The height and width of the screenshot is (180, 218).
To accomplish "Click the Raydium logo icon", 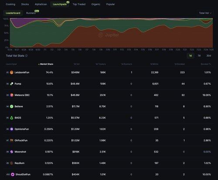I will pos(12,163).
